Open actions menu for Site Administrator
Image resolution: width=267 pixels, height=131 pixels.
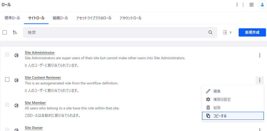tap(260, 55)
